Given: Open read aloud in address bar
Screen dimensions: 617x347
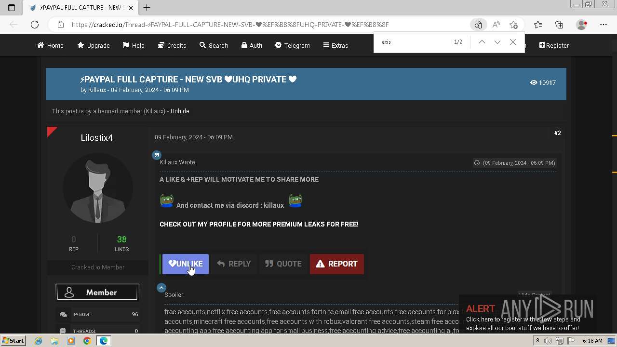Looking at the screenshot, I should (x=496, y=25).
